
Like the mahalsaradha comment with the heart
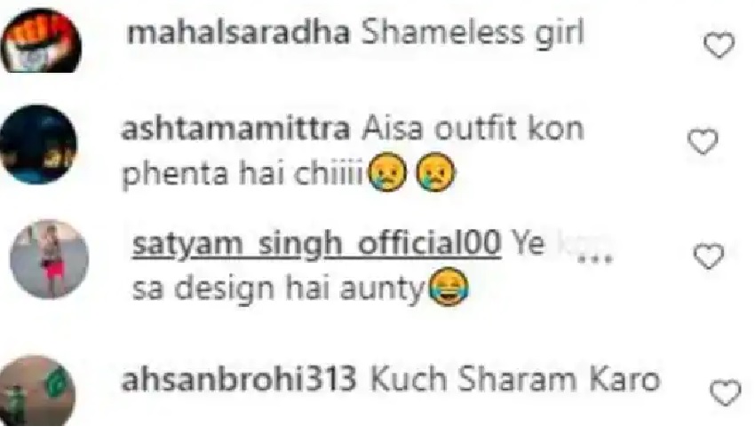click(719, 45)
